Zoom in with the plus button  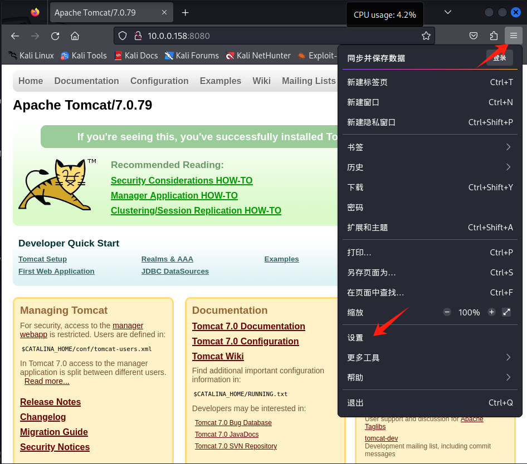click(x=491, y=312)
